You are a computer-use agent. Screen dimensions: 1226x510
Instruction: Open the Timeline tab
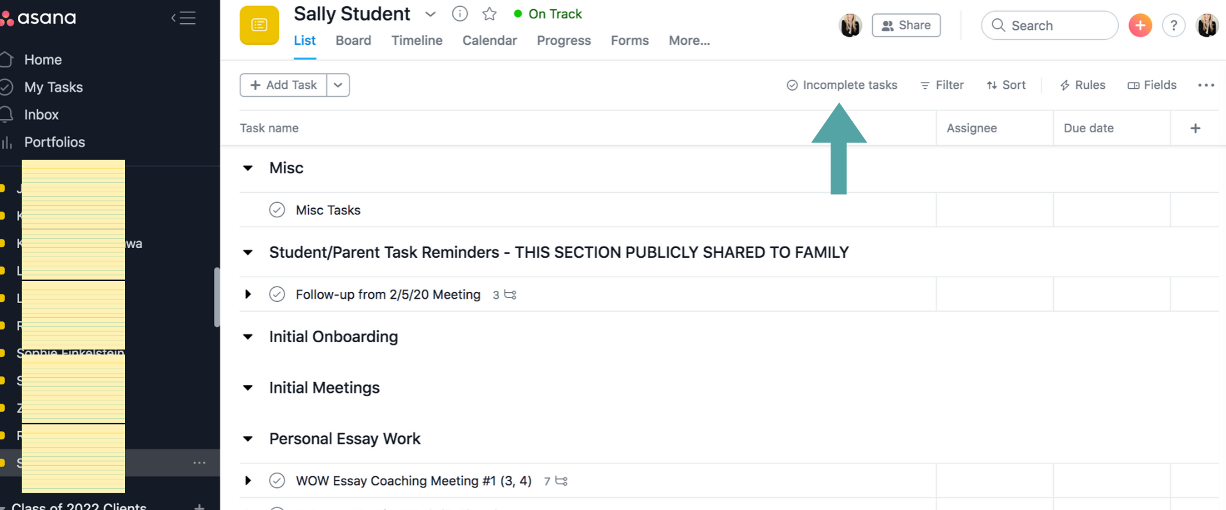(417, 40)
